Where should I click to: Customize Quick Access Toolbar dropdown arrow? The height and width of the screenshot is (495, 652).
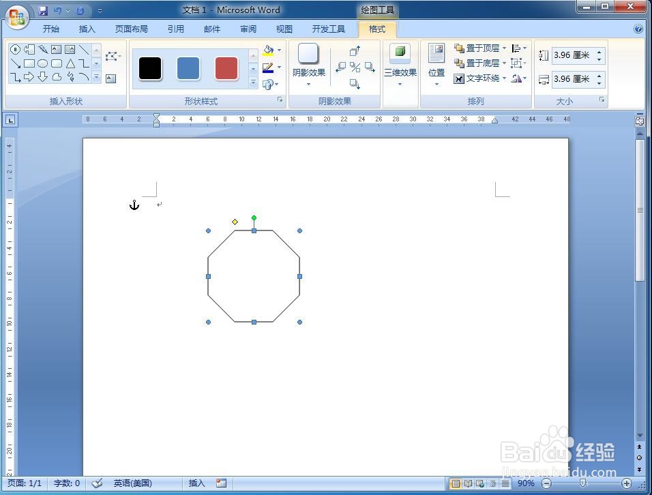click(x=100, y=11)
